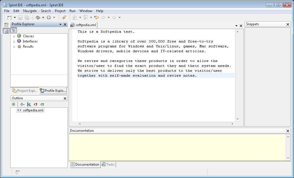
Task: Switch to the Project Explorer tab
Action: click(x=25, y=91)
